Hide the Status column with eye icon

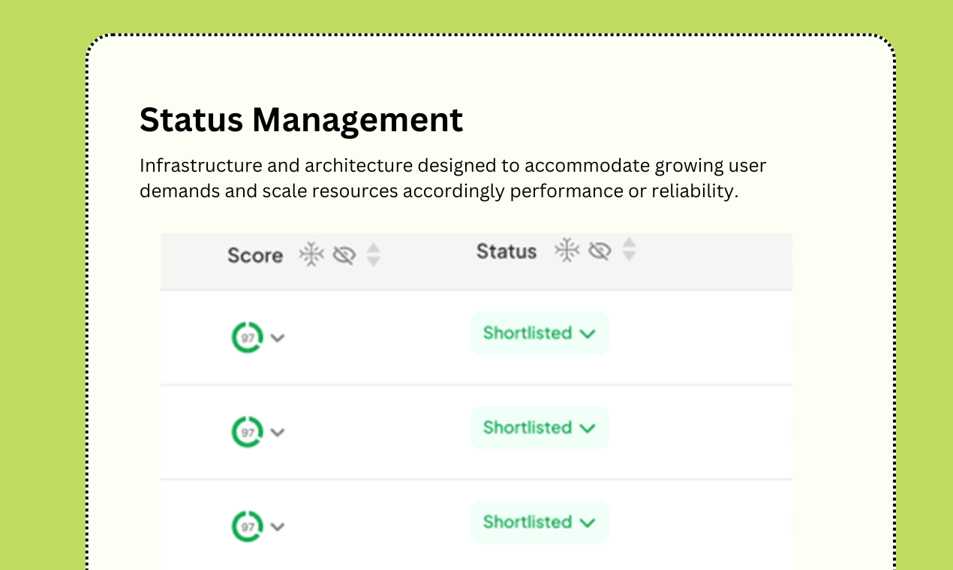coord(599,251)
